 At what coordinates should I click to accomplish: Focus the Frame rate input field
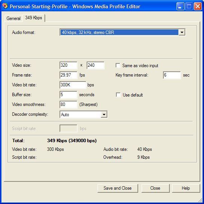[69, 75]
